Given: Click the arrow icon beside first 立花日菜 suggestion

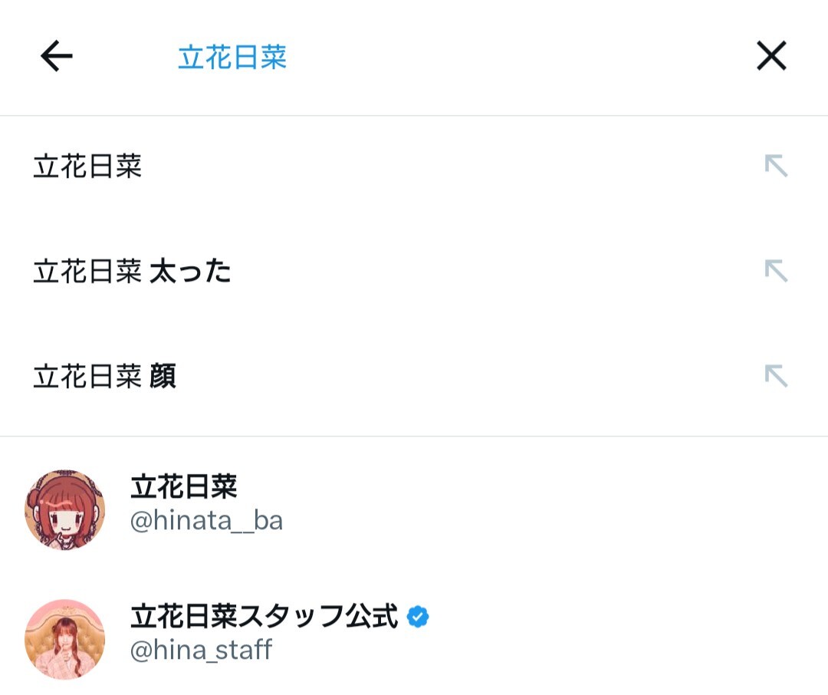Looking at the screenshot, I should click(776, 166).
